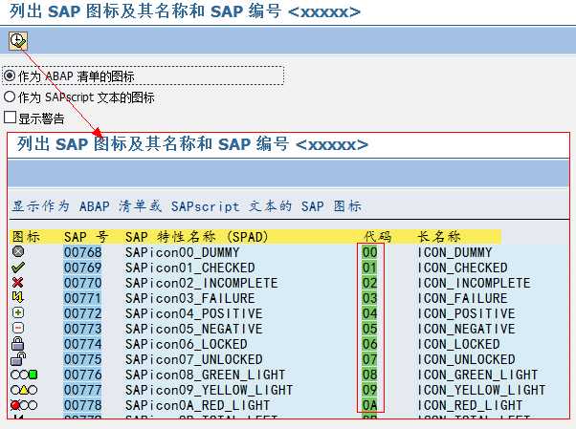Click SAPicon0A_RED_LIGHT name cell
Screen dimensions: 576x429
[x=198, y=405]
